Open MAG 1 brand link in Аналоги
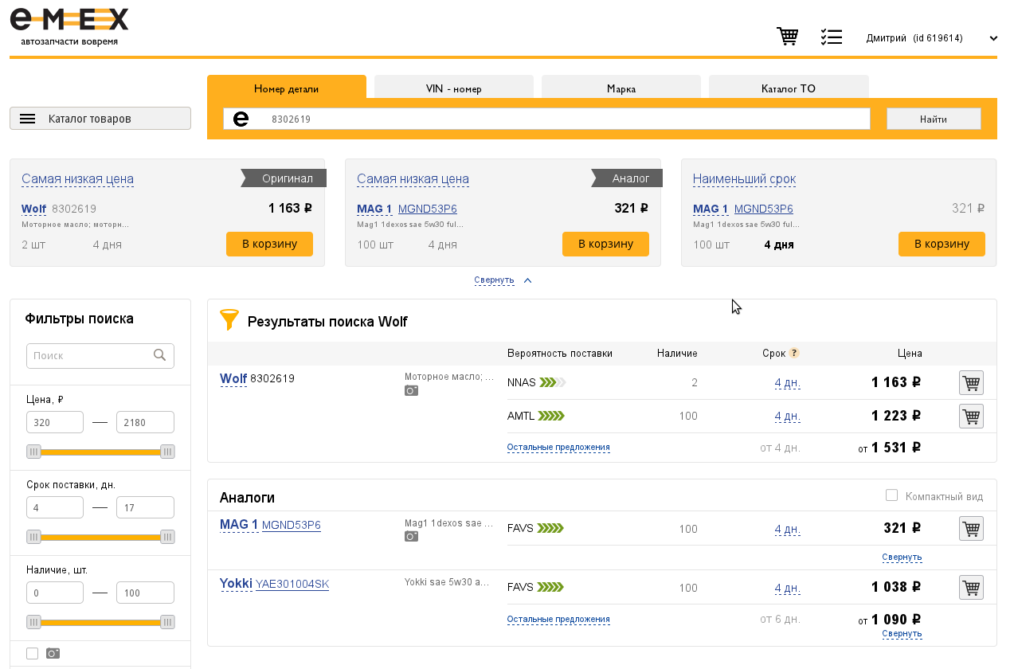This screenshot has height=669, width=1014. 239,524
